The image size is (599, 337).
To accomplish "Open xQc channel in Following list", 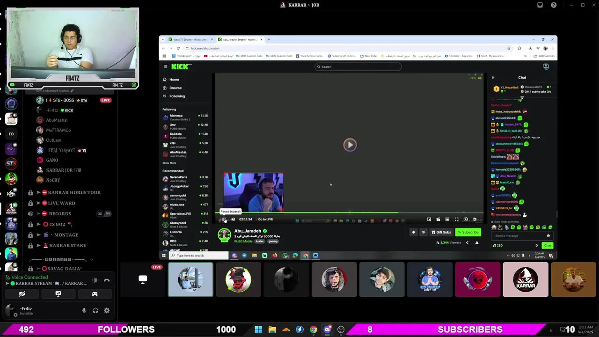I will [185, 145].
